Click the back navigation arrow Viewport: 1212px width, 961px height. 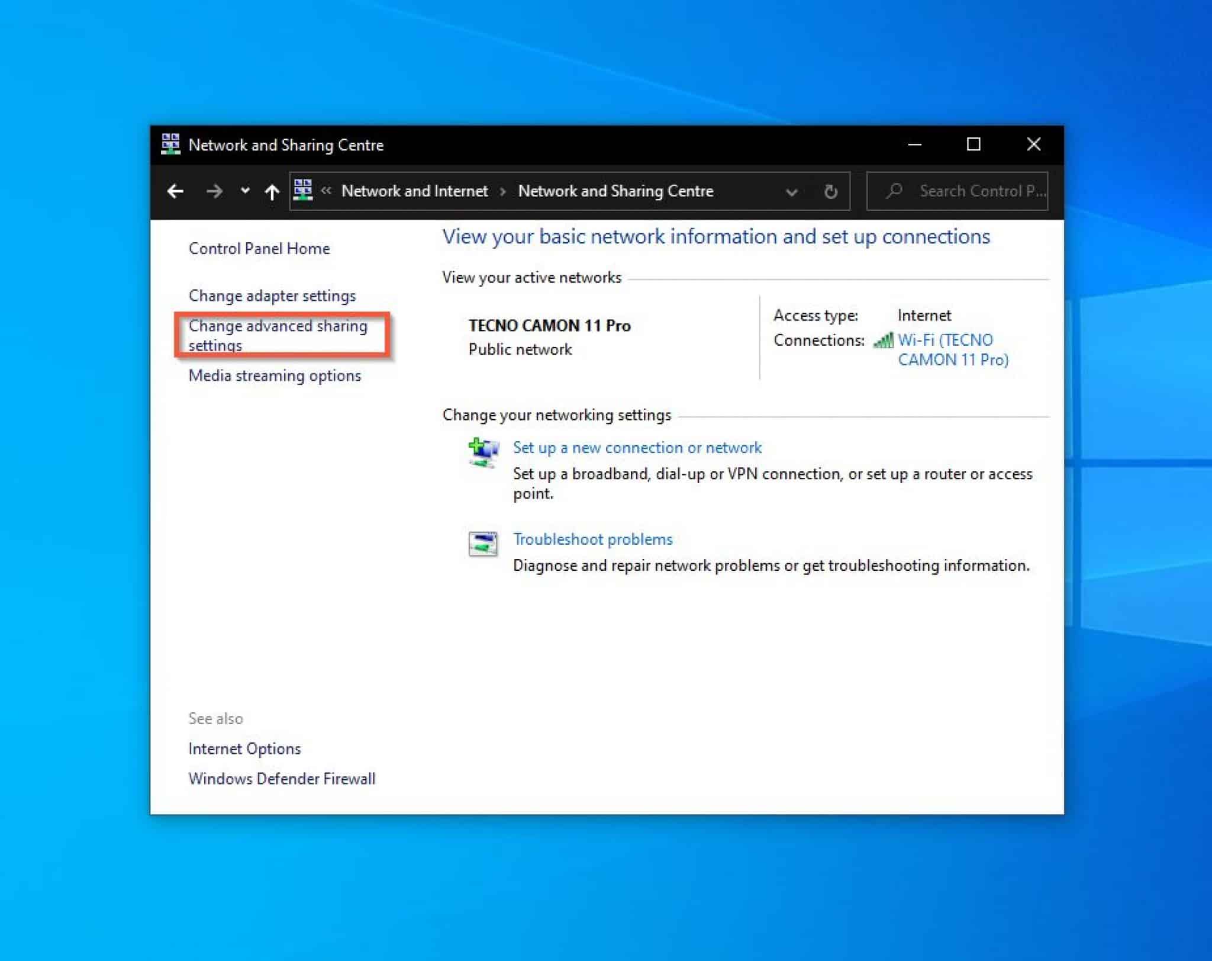tap(175, 191)
